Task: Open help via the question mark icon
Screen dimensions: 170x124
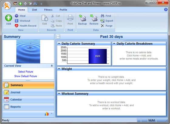Action: click(166, 9)
